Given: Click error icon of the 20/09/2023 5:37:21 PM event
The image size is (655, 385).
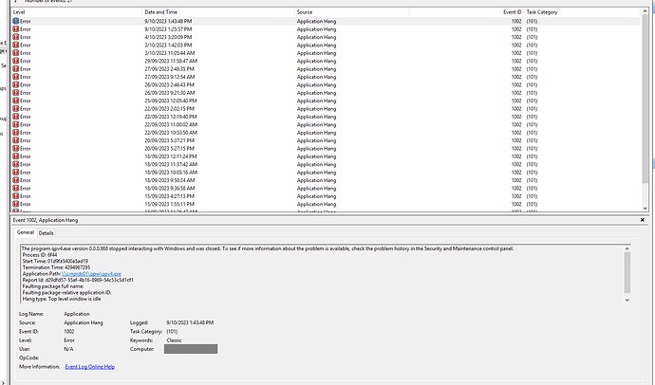Looking at the screenshot, I should (16, 140).
